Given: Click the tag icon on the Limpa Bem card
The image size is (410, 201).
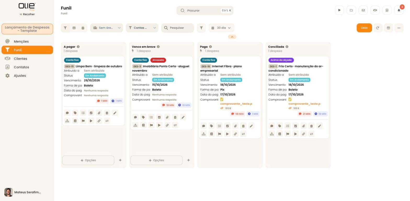Looking at the screenshot, I should [x=75, y=113].
